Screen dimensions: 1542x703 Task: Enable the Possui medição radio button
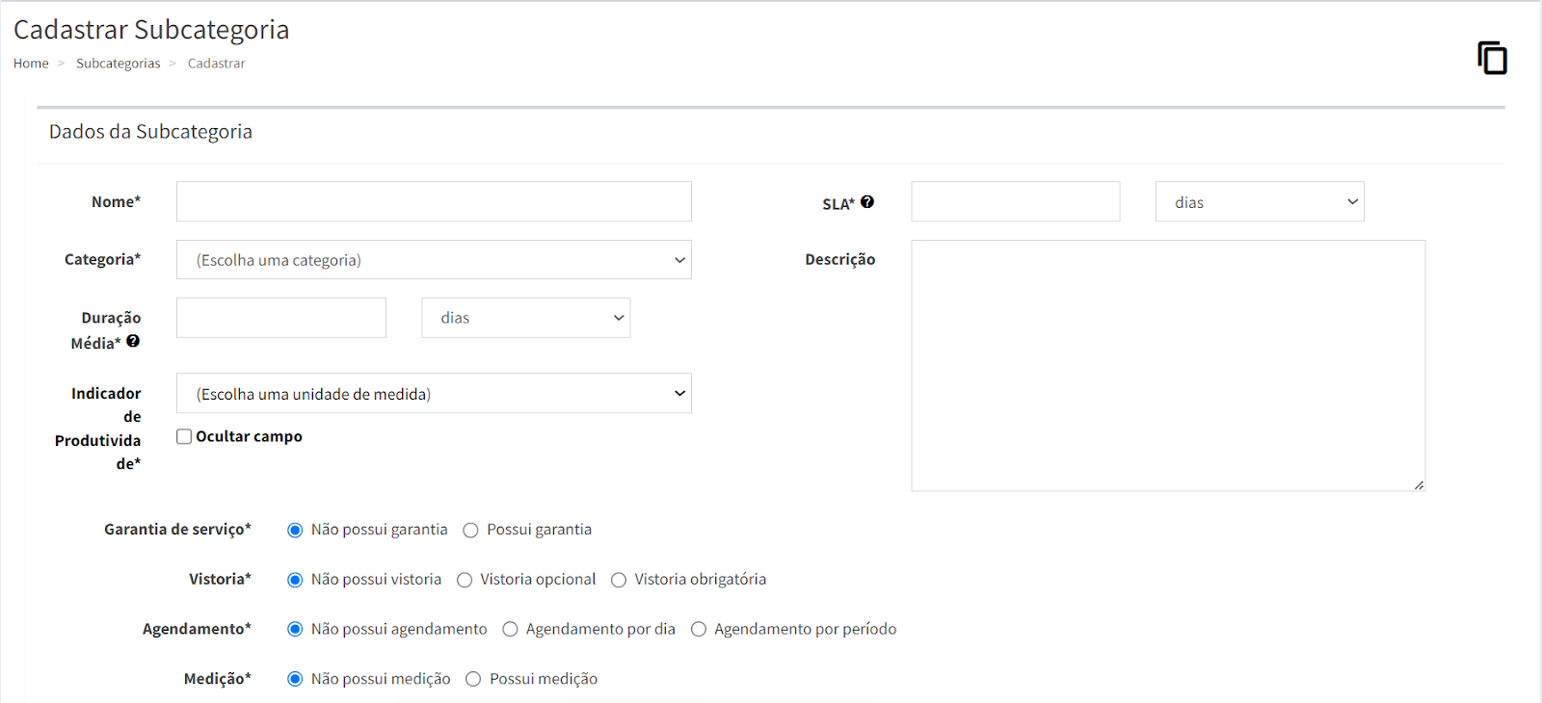(473, 680)
